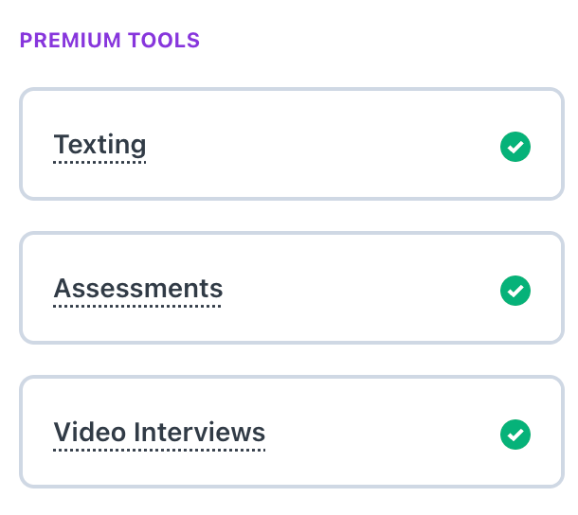578x515 pixels.
Task: Click the green checkmark icon beside Assessments
Action: (515, 291)
